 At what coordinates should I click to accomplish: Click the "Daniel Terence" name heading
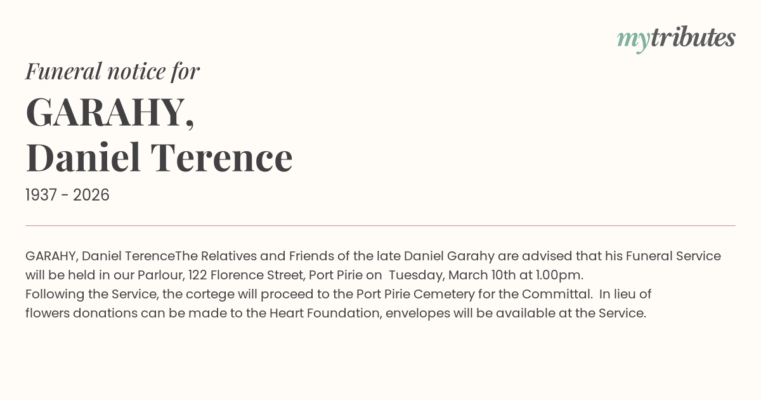pyautogui.click(x=159, y=157)
